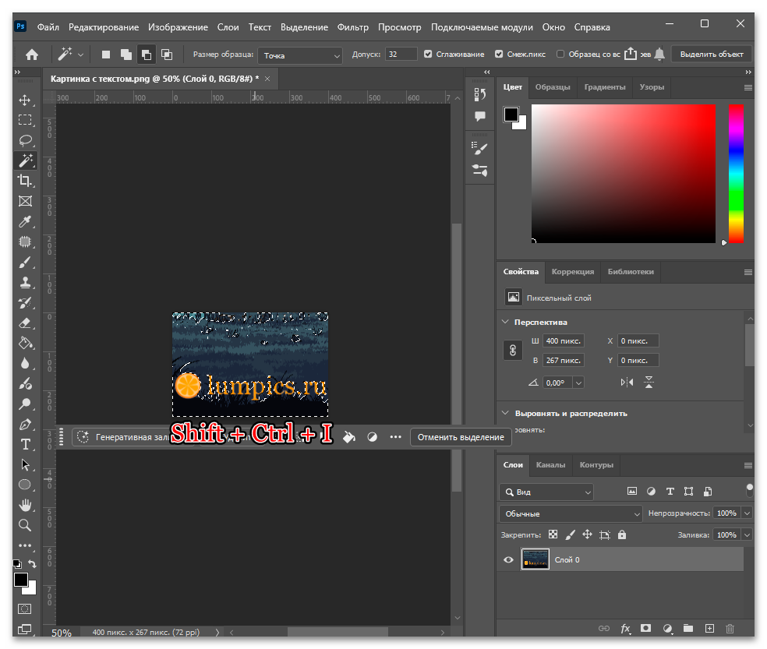Toggle the Смеж.пикс checkbox

(499, 55)
